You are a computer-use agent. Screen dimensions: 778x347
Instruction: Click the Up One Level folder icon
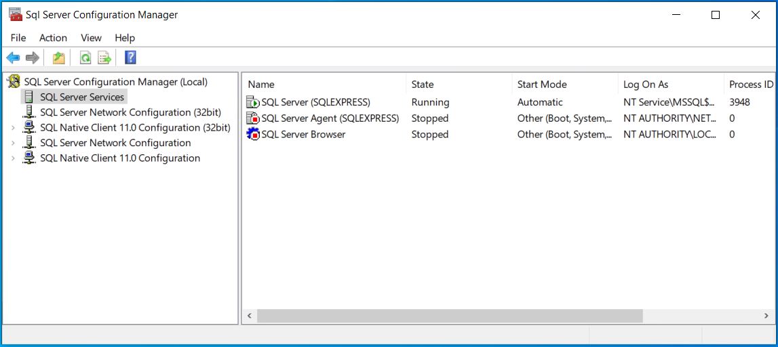tap(59, 58)
